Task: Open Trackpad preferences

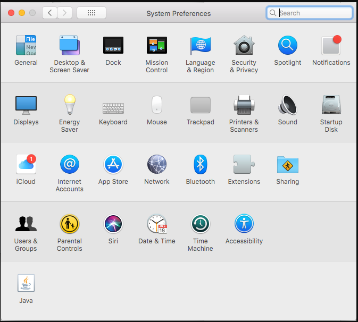Action: (x=200, y=105)
